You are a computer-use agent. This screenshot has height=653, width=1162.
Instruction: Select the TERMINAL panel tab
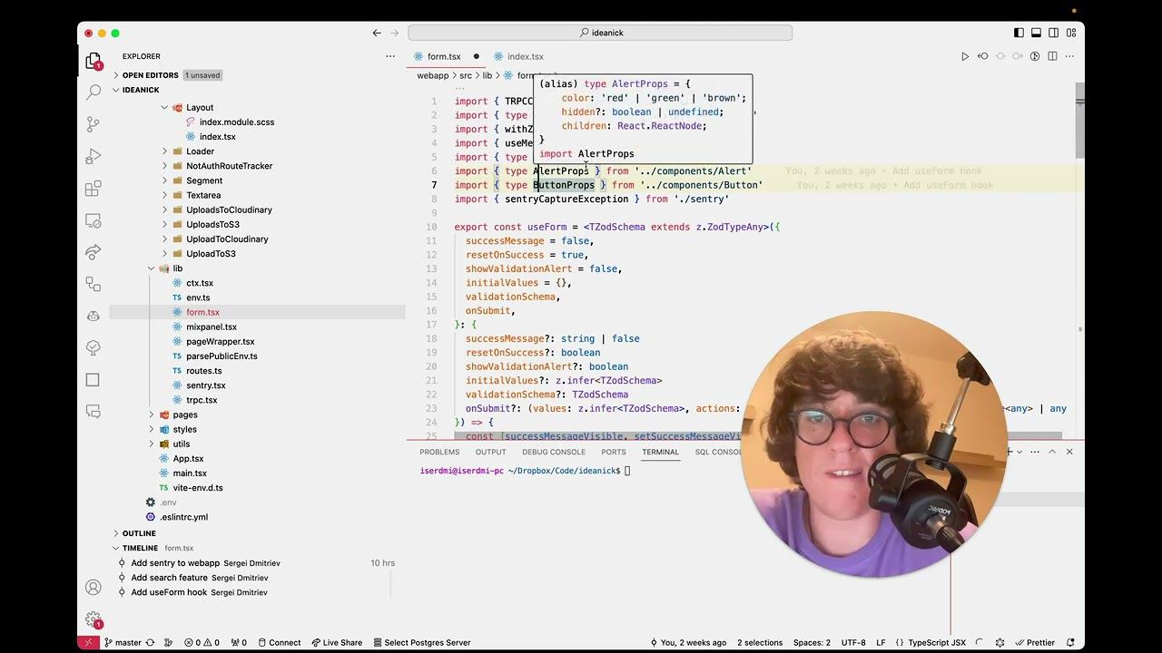(660, 452)
